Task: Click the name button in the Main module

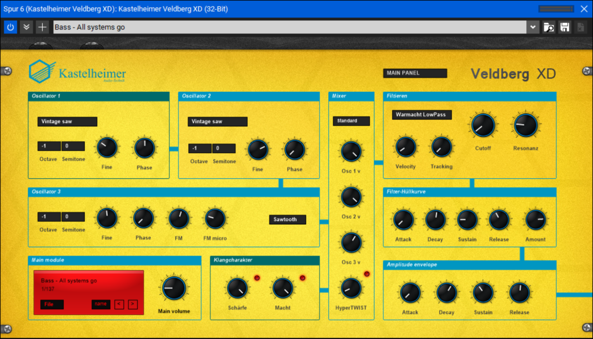Action: coord(101,304)
